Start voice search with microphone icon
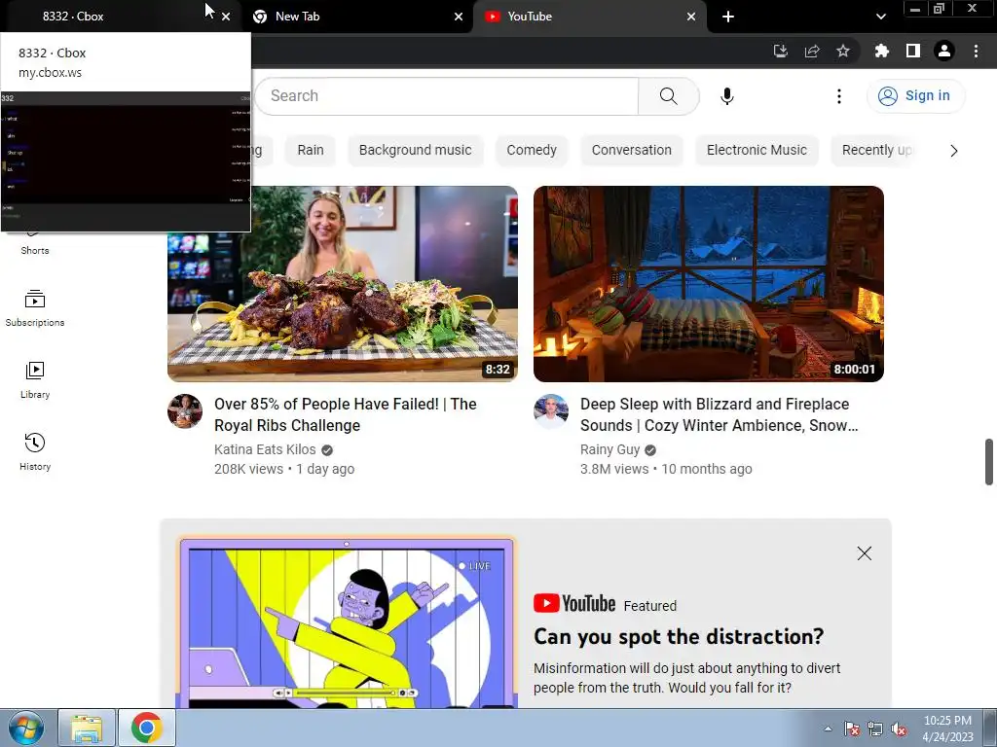Viewport: 997px width, 747px height. pyautogui.click(x=726, y=96)
